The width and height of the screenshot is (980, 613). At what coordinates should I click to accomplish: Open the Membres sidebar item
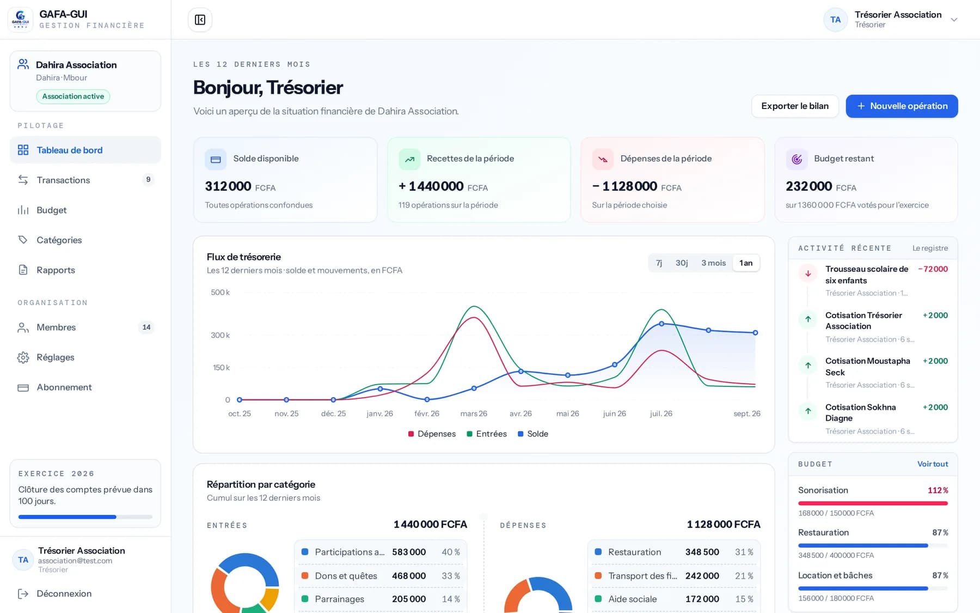click(85, 327)
